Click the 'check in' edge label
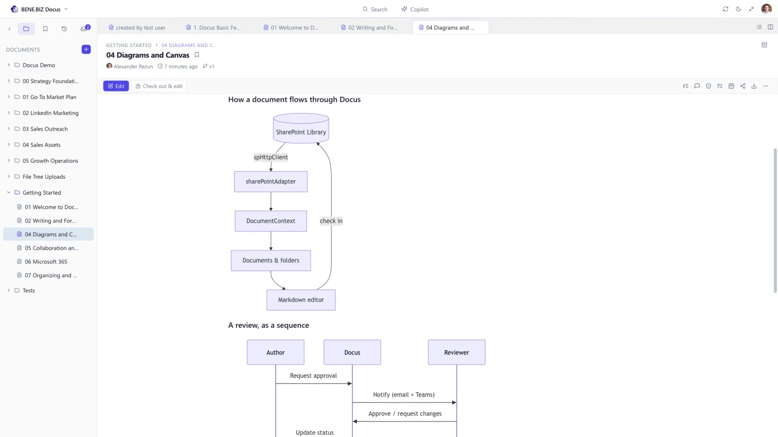The height and width of the screenshot is (437, 778). pyautogui.click(x=331, y=221)
